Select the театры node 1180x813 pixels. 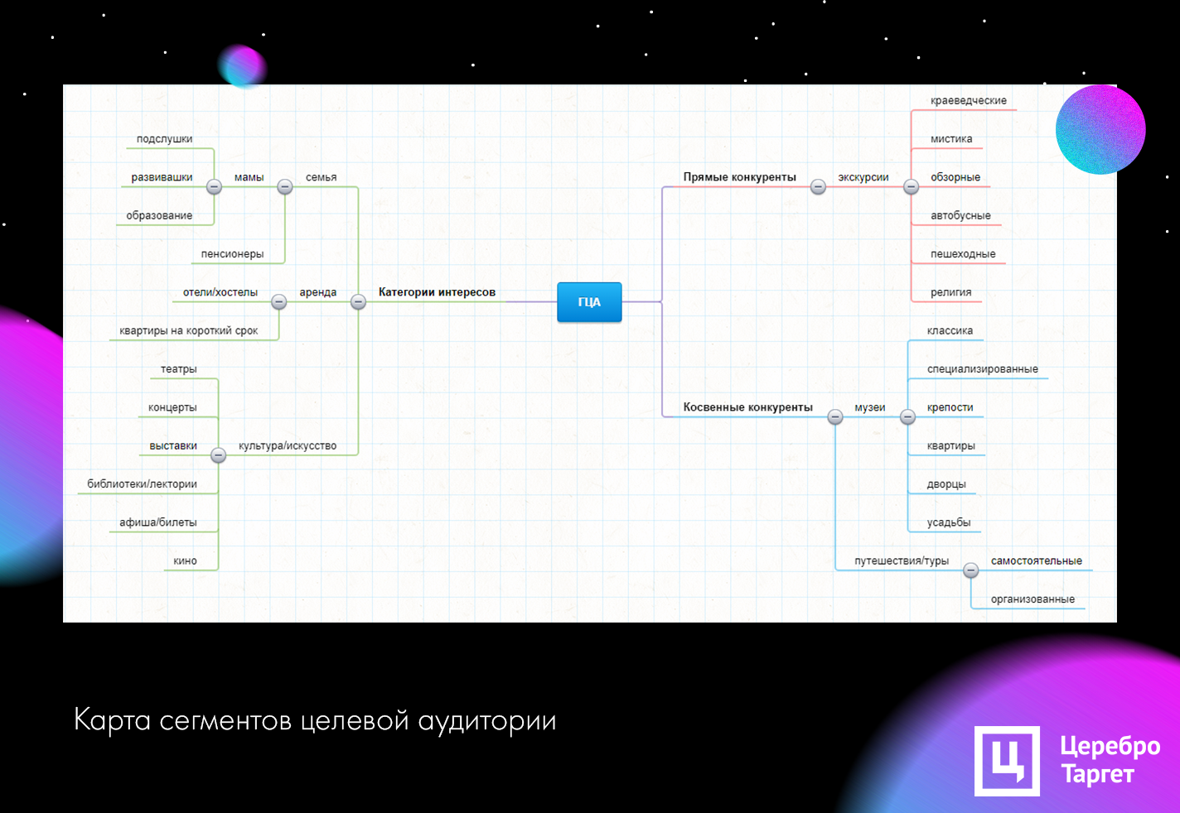[x=179, y=369]
